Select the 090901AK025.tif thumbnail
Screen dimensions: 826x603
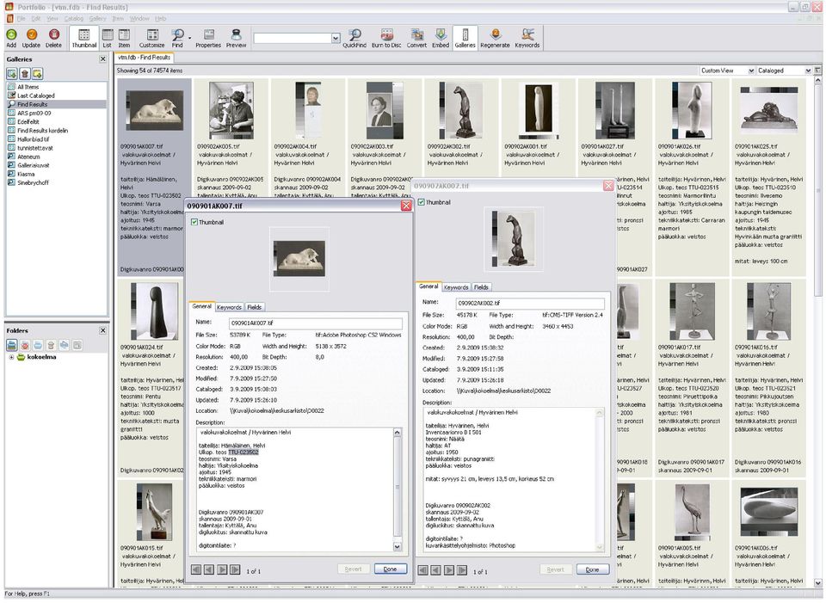pos(769,111)
